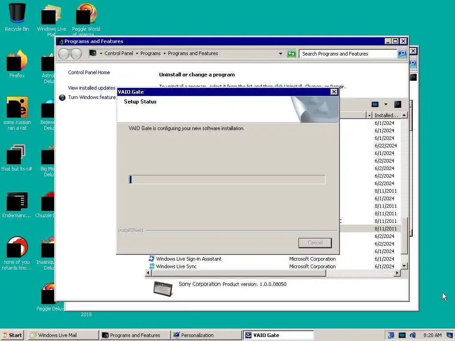455x341 pixels.
Task: Click the Change your view icon
Action: (375, 104)
